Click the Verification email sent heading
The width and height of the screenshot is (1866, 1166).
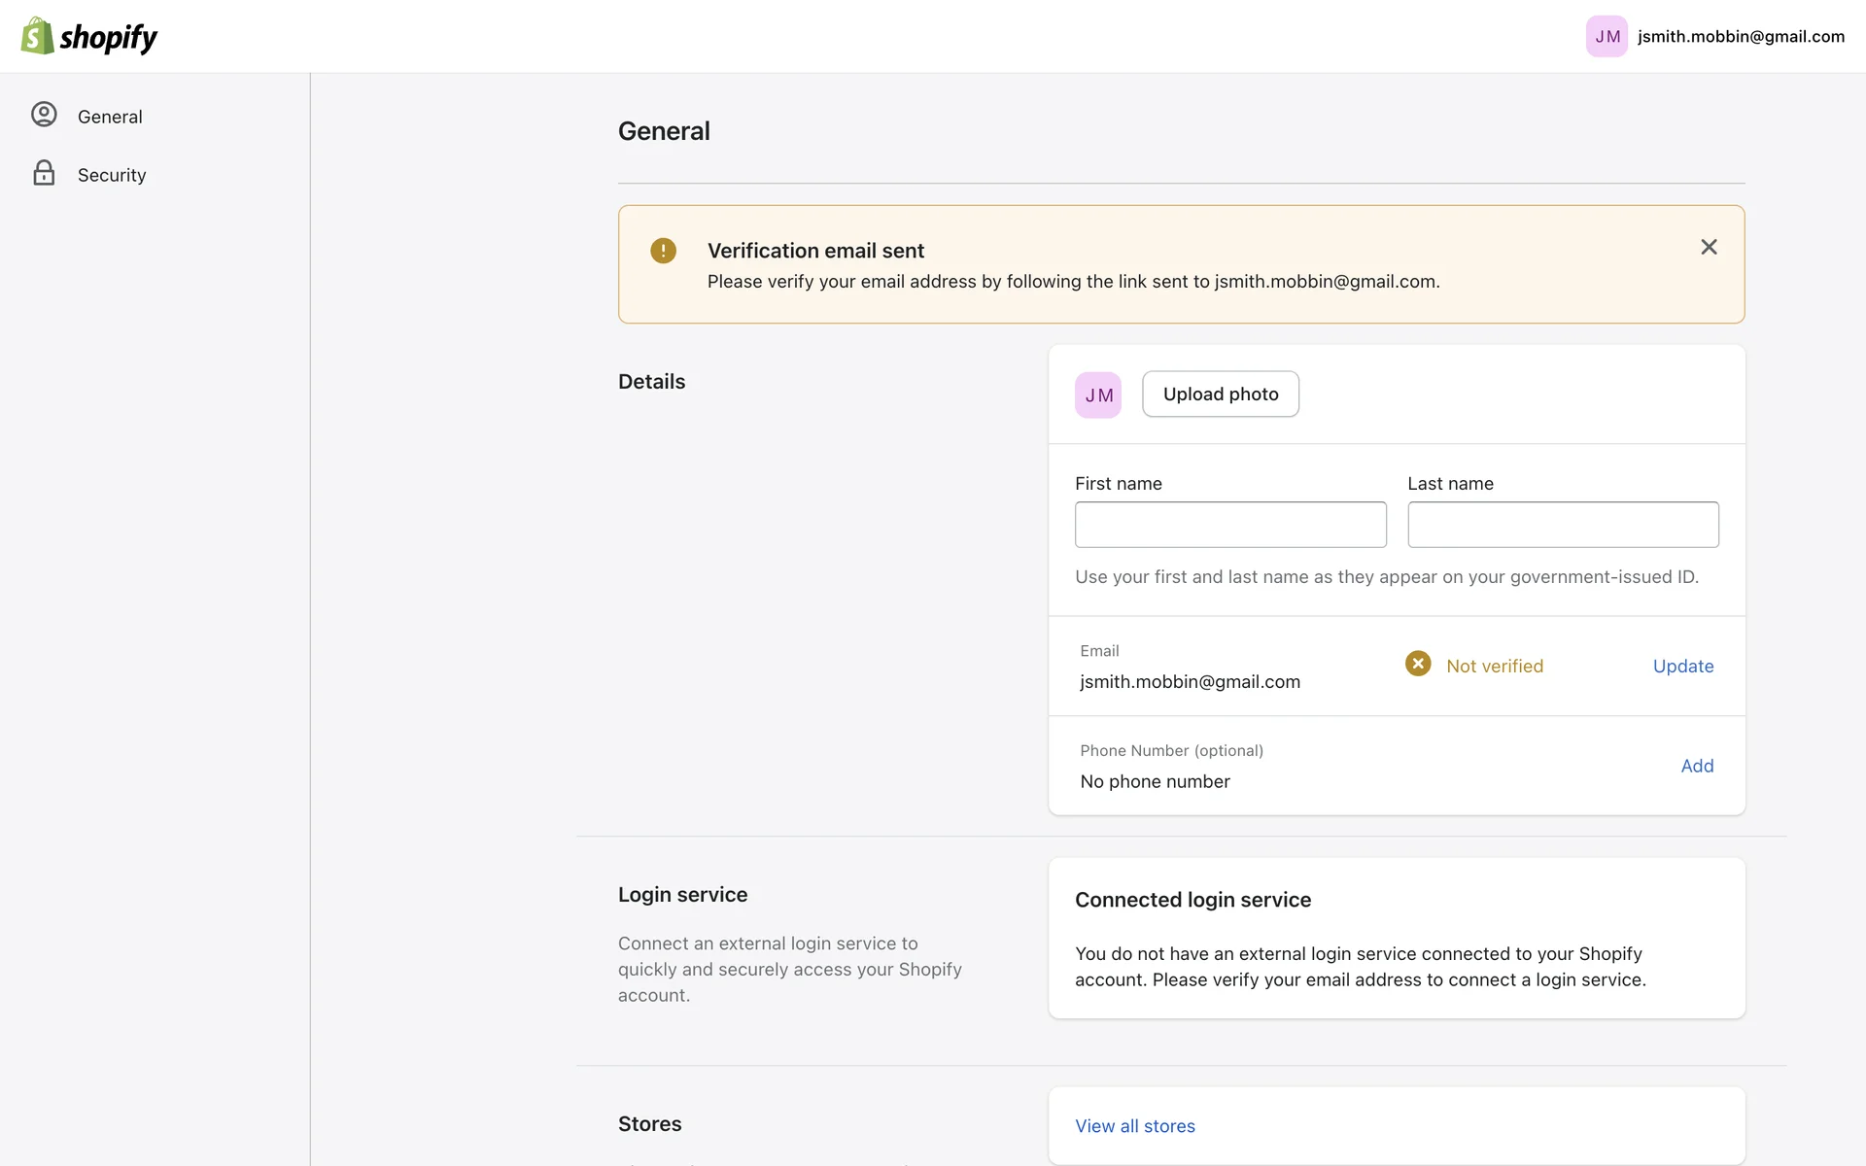(815, 251)
